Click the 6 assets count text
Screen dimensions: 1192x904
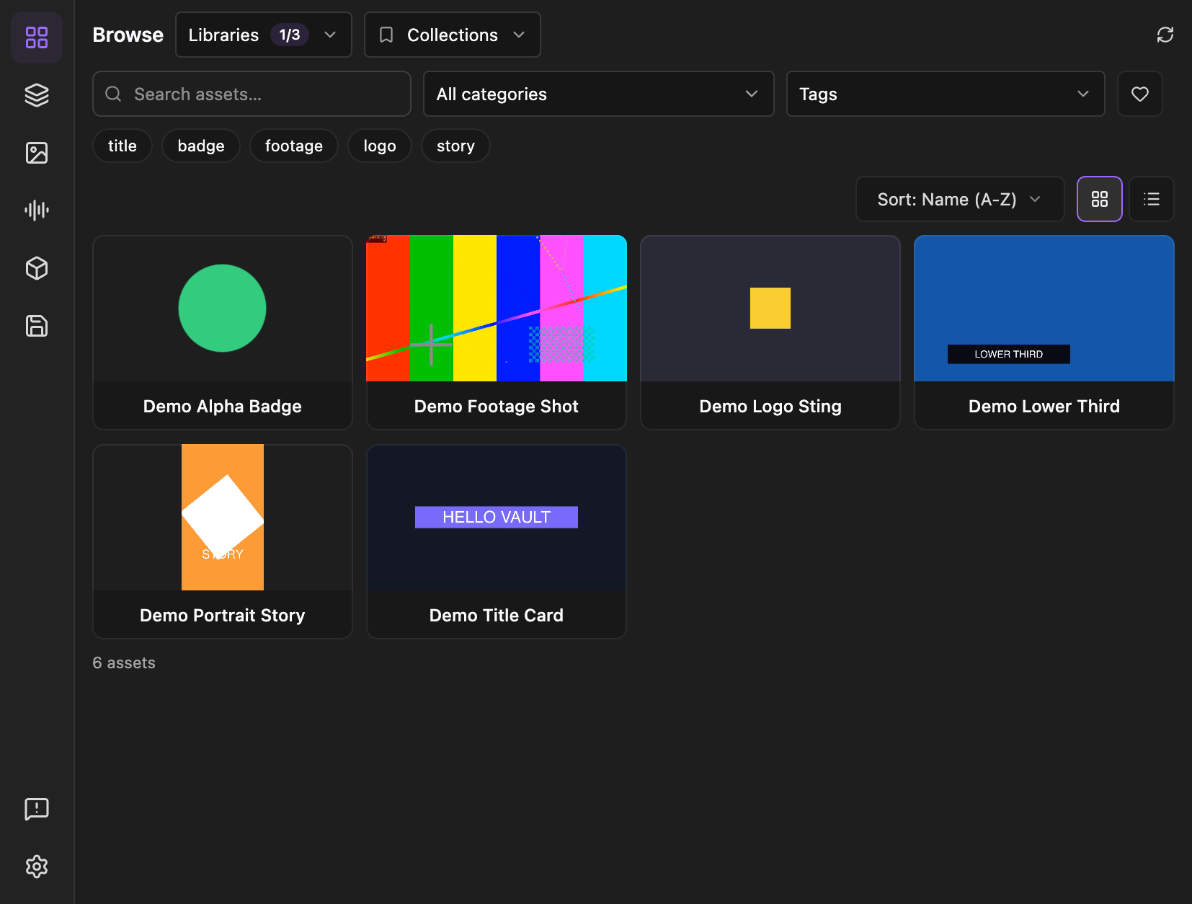(x=124, y=663)
